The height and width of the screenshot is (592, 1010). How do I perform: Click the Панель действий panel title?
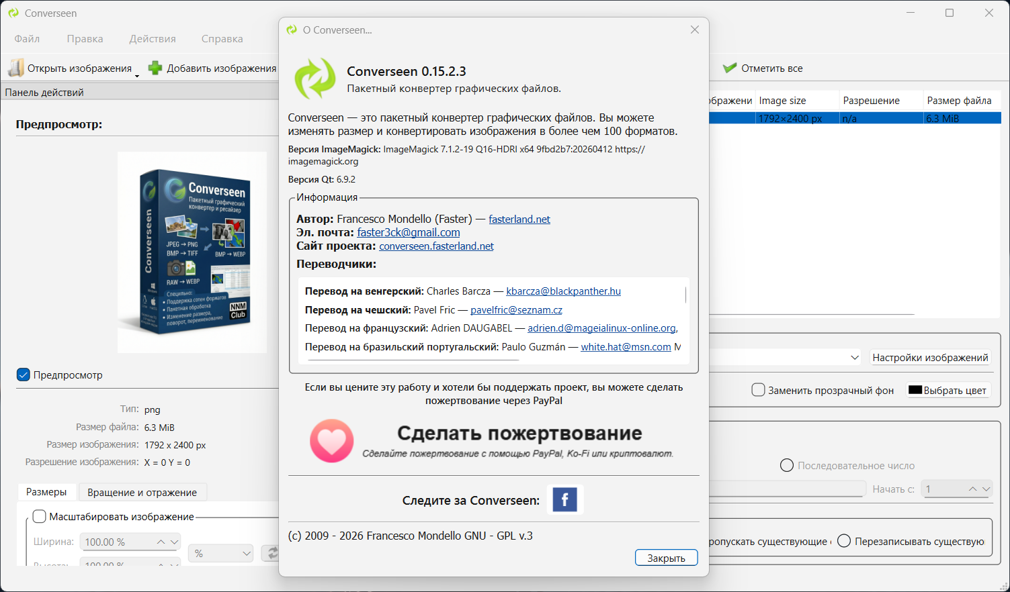[44, 93]
